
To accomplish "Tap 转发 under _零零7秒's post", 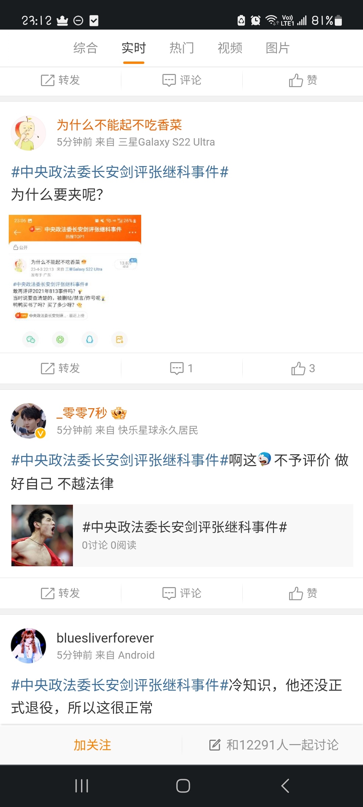I will pos(60,593).
